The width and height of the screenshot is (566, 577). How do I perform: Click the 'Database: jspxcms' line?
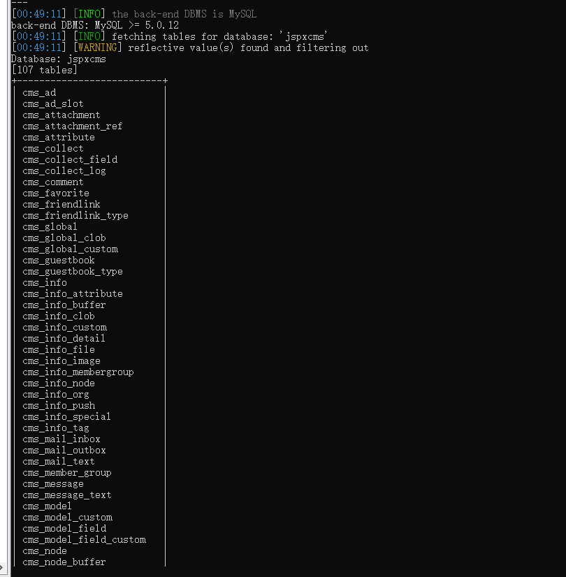pos(59,59)
